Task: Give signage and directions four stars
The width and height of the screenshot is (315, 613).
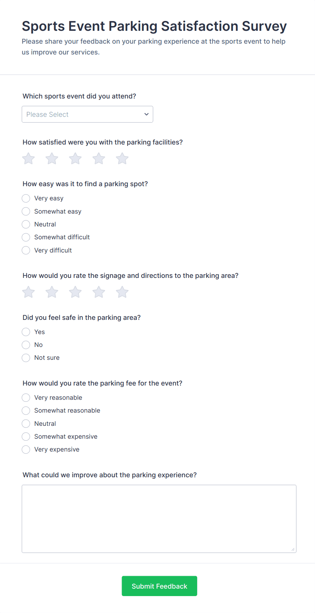Action: (99, 292)
